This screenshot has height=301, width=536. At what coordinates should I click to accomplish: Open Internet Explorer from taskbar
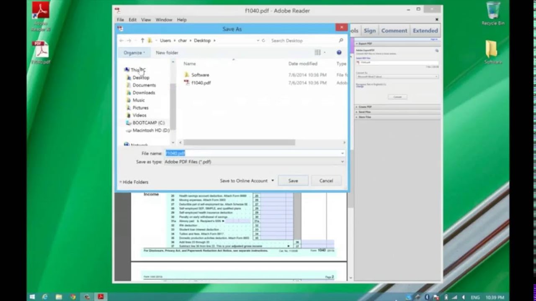pyautogui.click(x=45, y=297)
